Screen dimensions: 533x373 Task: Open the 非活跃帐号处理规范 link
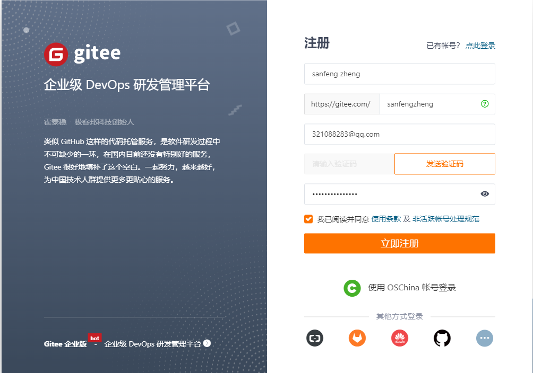(x=446, y=219)
